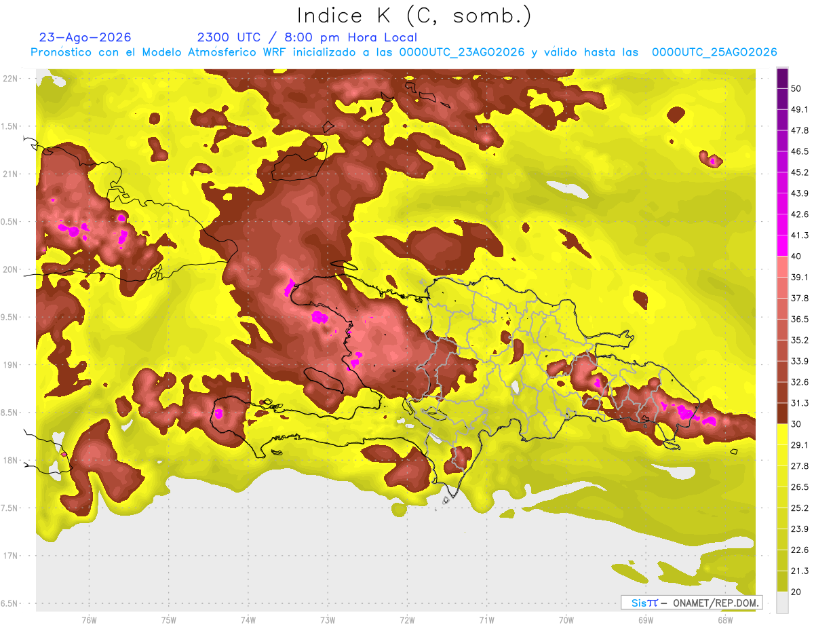The image size is (814, 629).
Task: Click the colorbar value "21.3"
Action: (x=800, y=571)
